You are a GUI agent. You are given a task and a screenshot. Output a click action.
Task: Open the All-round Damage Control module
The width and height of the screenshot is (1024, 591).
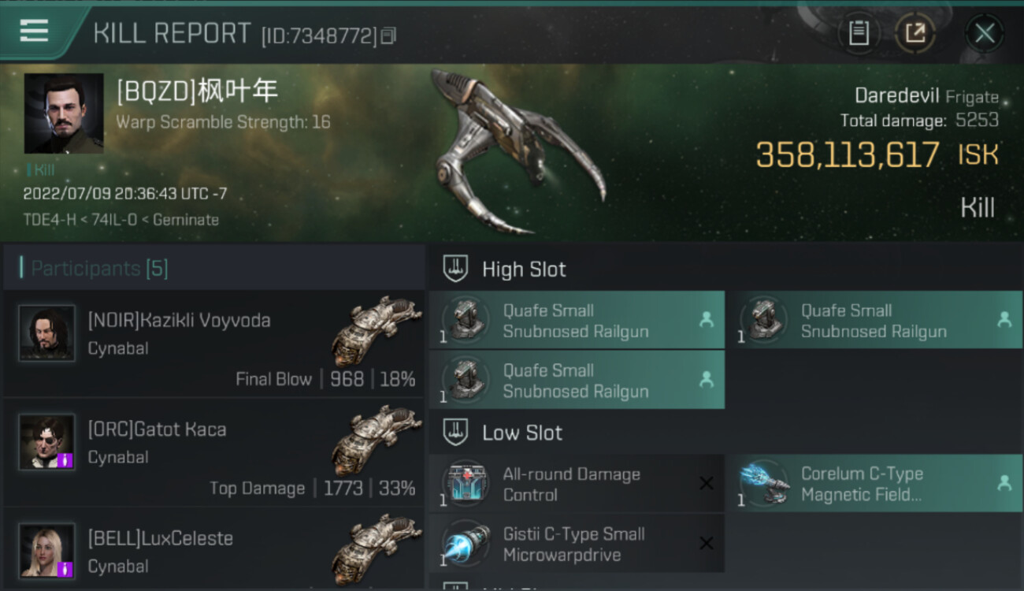[x=577, y=484]
